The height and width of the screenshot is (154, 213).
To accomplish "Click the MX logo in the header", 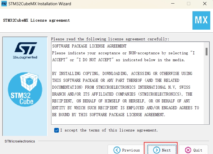I will click(x=201, y=20).
